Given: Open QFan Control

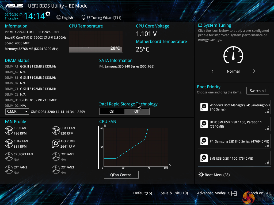Looking at the screenshot, I should click(x=121, y=175).
